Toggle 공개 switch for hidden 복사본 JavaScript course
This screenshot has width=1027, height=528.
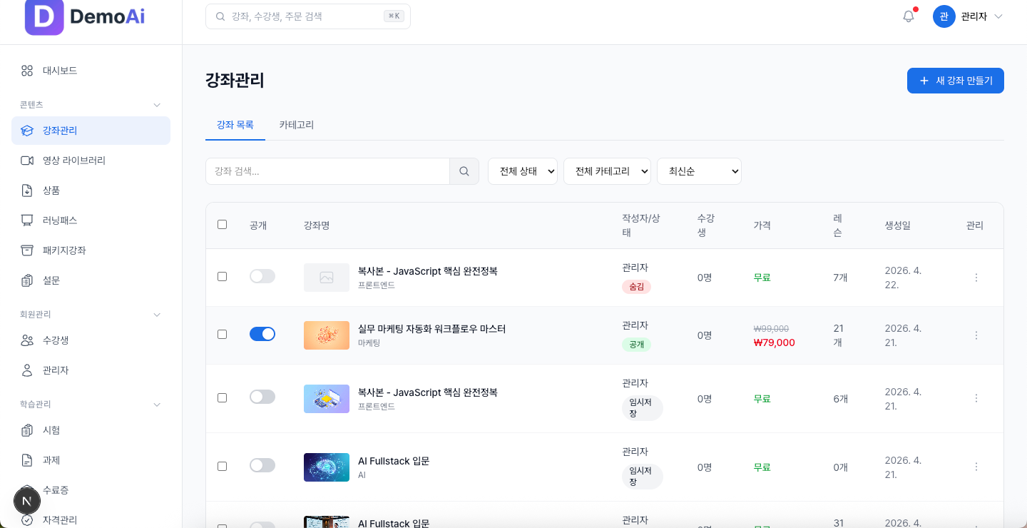tap(262, 276)
